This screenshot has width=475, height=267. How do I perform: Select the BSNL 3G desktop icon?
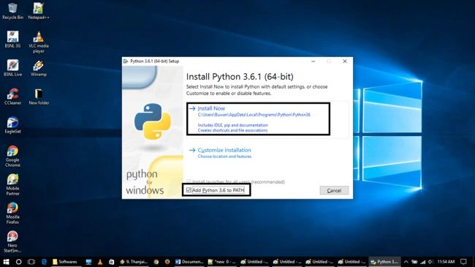click(x=12, y=40)
